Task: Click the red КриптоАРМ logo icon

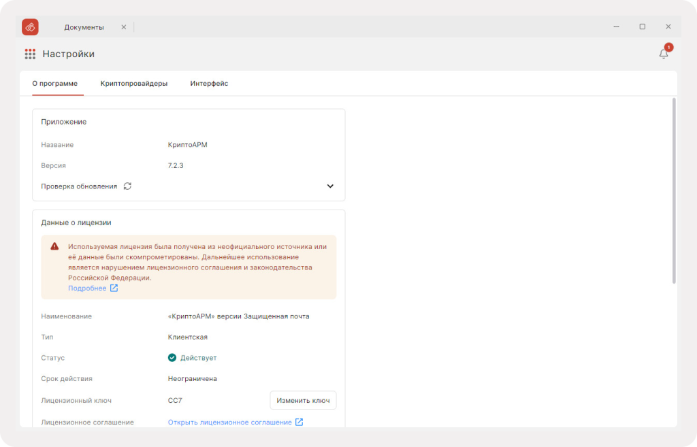Action: pyautogui.click(x=30, y=27)
